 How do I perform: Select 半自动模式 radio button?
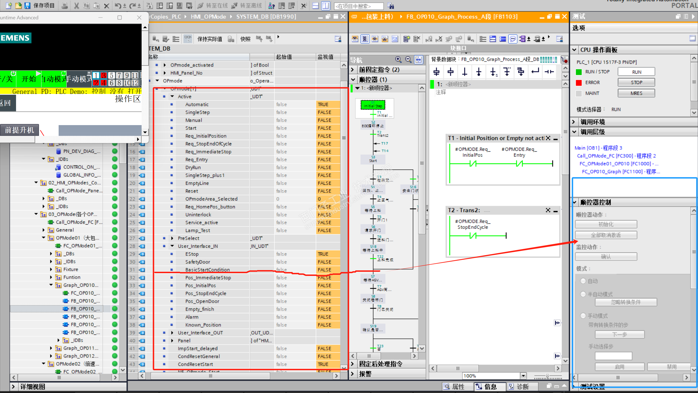coord(583,294)
